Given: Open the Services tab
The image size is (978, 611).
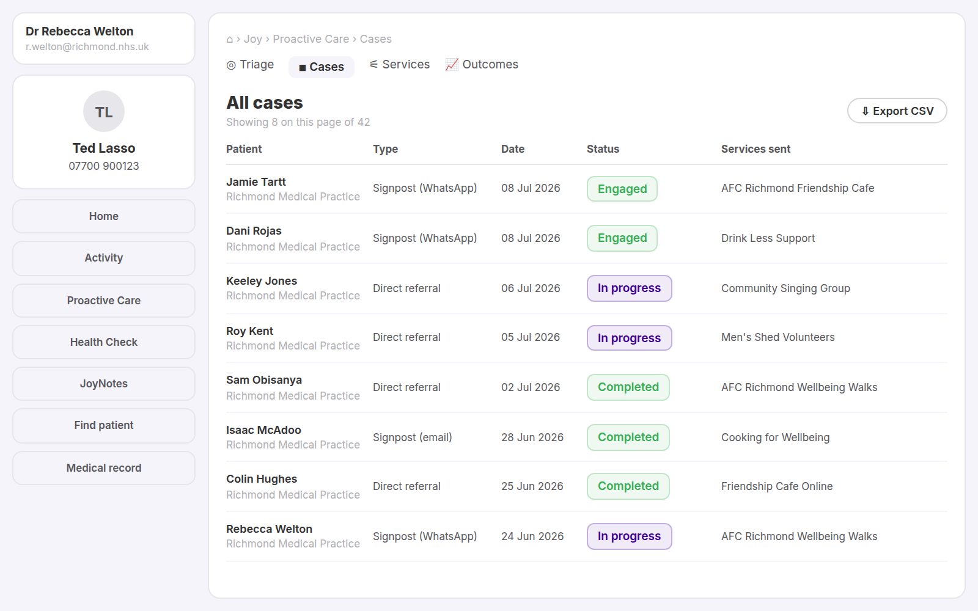Looking at the screenshot, I should (400, 65).
